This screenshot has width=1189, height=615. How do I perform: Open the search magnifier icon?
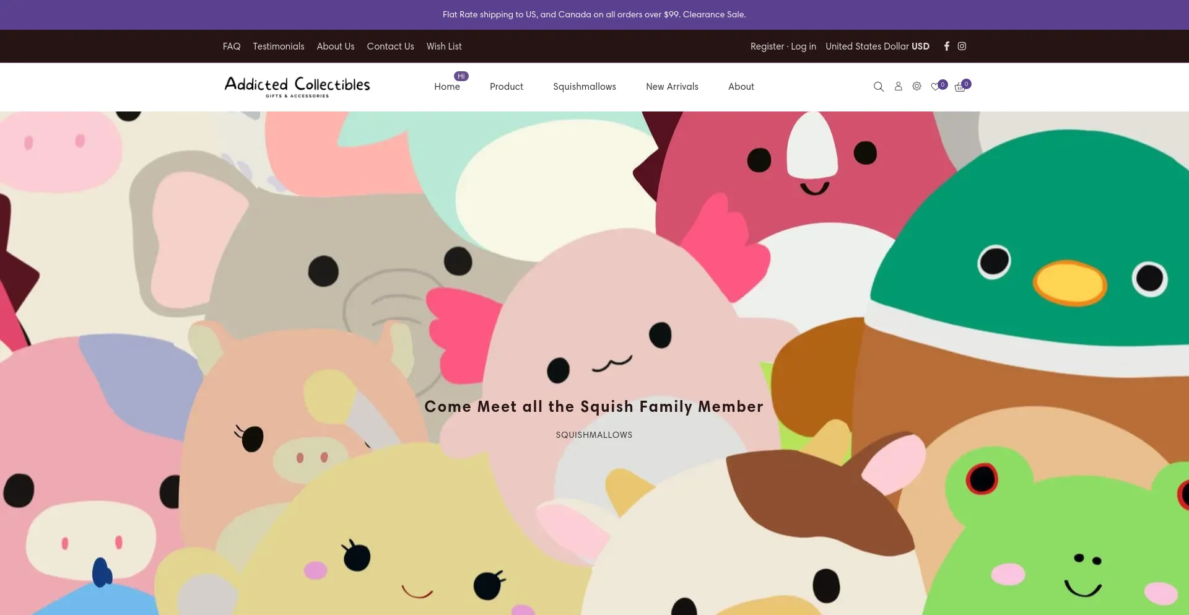coord(878,87)
